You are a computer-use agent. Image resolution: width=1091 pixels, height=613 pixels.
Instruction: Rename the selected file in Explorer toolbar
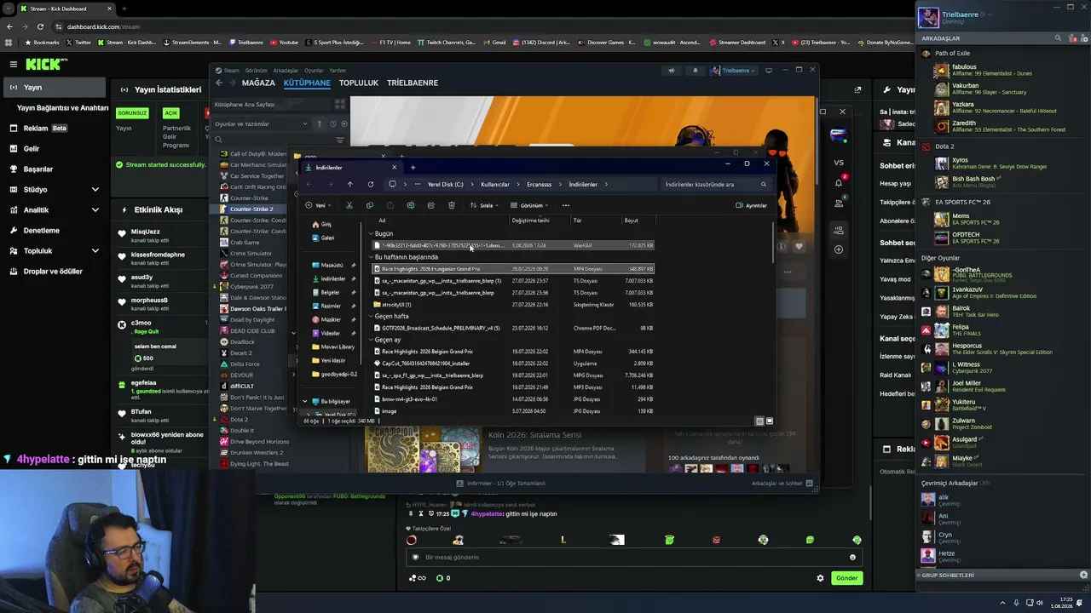tap(411, 205)
